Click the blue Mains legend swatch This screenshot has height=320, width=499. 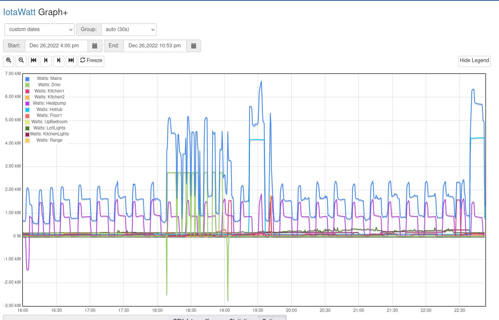coord(27,79)
